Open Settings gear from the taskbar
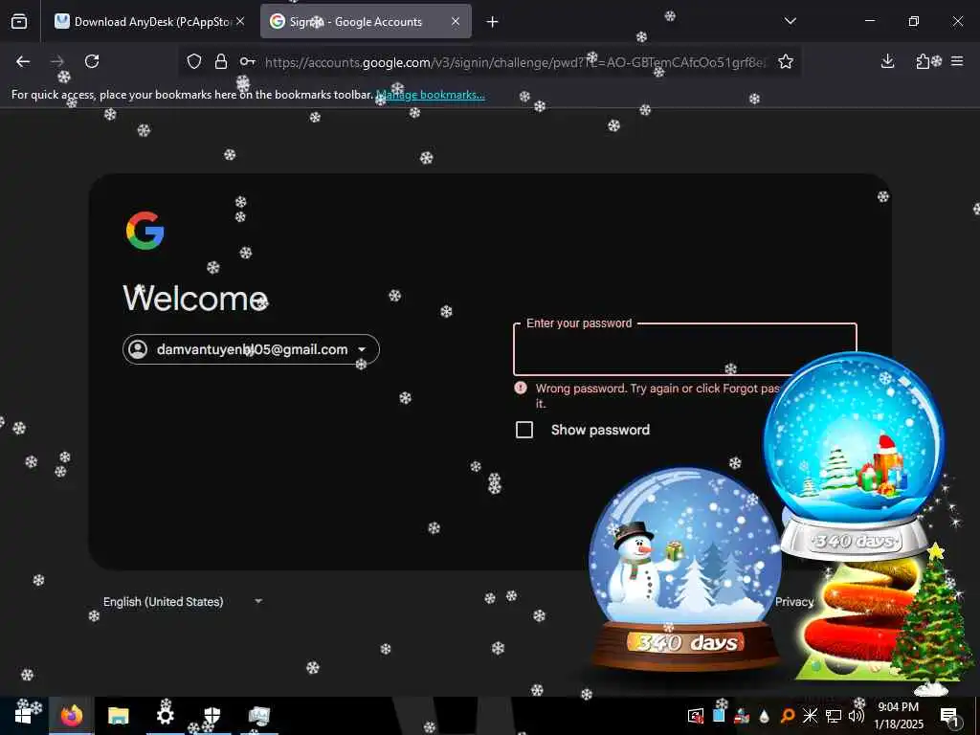980x735 pixels. click(x=165, y=716)
